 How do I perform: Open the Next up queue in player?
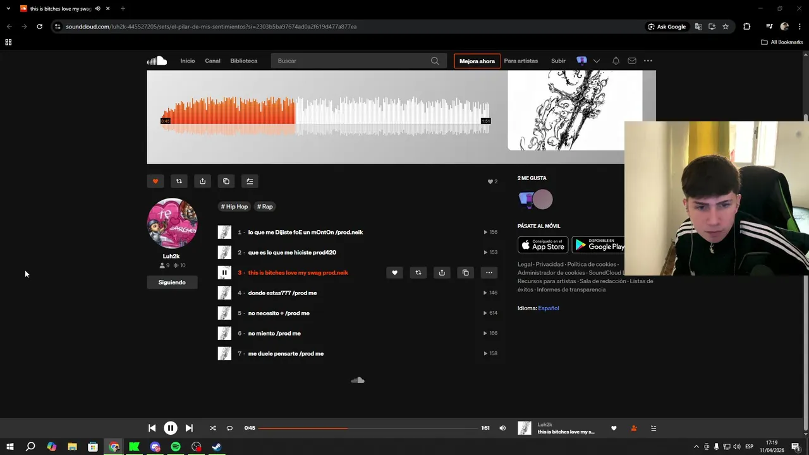[654, 428]
